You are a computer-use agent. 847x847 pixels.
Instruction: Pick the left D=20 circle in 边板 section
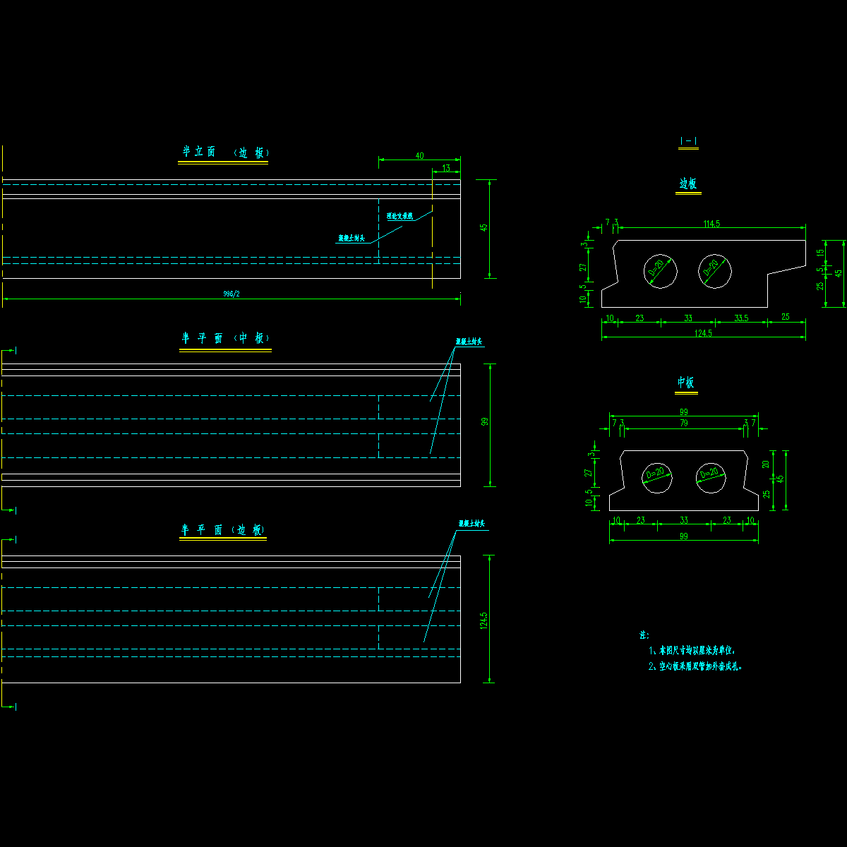coord(661,271)
